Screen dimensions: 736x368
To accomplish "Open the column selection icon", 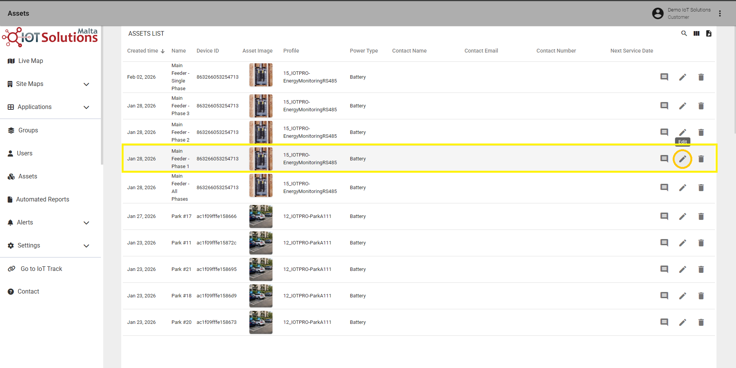I will [696, 33].
